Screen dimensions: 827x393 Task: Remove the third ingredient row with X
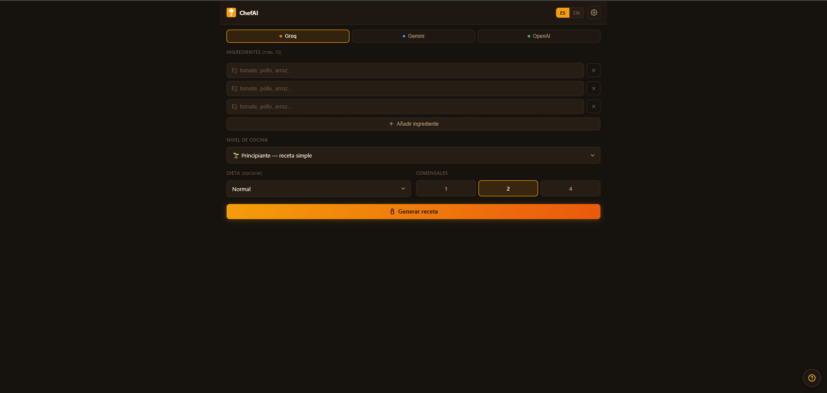pyautogui.click(x=594, y=106)
